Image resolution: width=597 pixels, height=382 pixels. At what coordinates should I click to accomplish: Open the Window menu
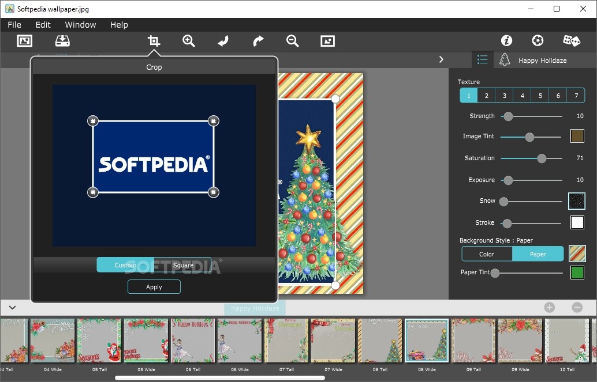80,25
